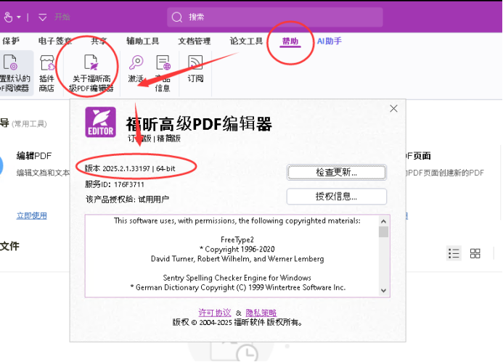503x362 pixels.
Task: Switch to grid thumbnail view
Action: pos(475,253)
